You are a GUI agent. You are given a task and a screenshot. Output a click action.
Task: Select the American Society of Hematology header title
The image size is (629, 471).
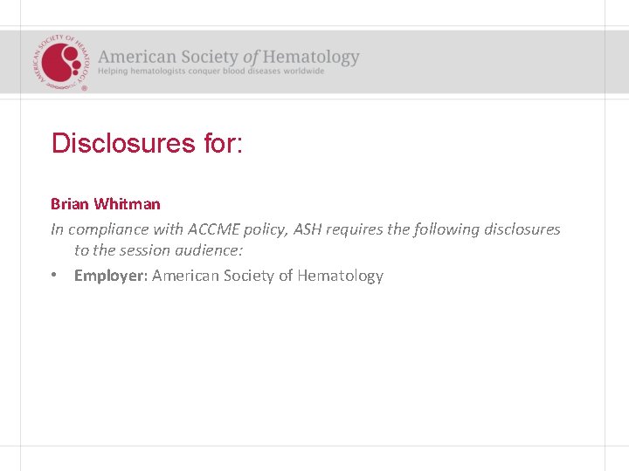pos(228,57)
